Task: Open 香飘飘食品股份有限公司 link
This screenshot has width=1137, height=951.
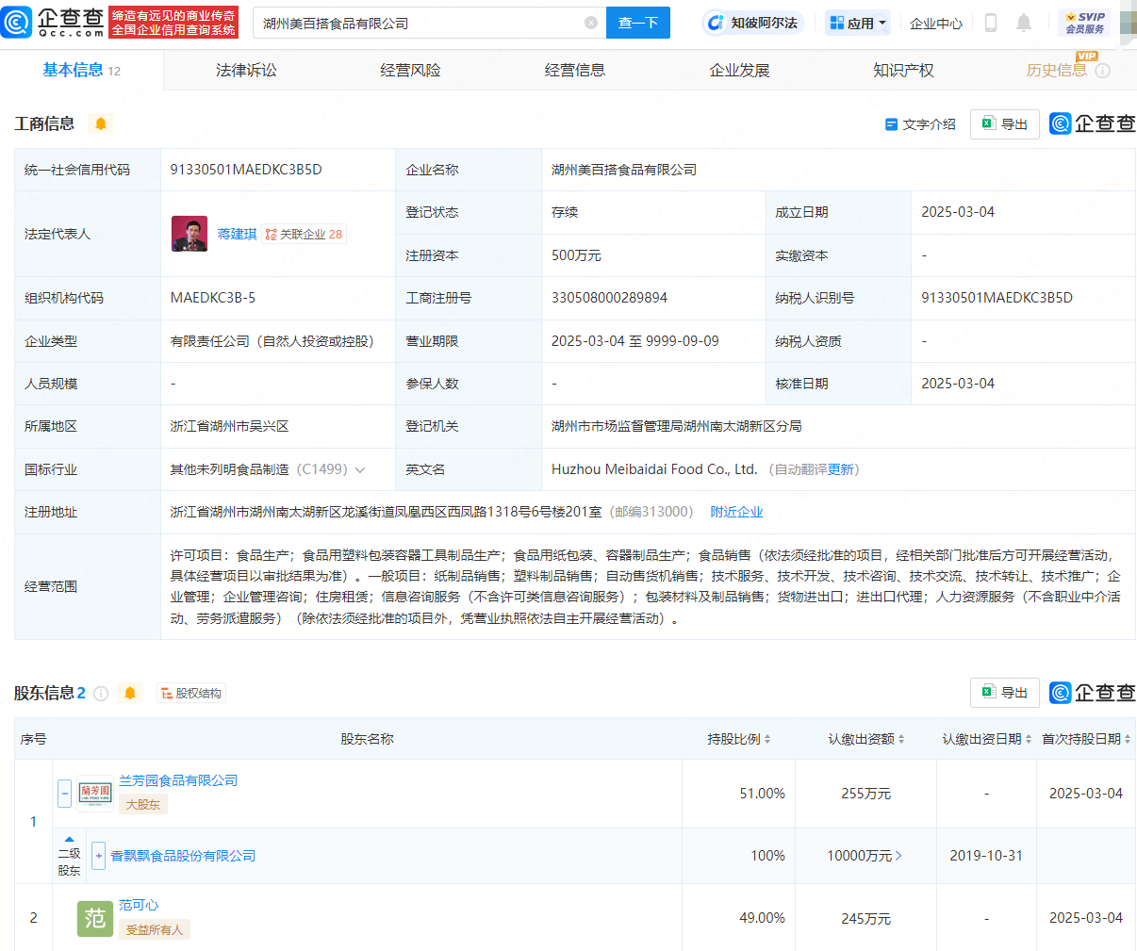Action: point(183,856)
